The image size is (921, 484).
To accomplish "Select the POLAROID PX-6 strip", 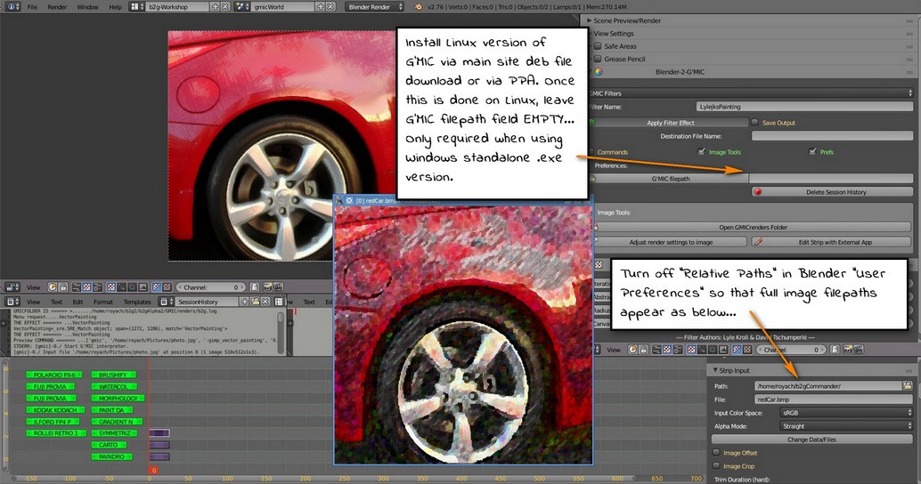I will coord(53,375).
